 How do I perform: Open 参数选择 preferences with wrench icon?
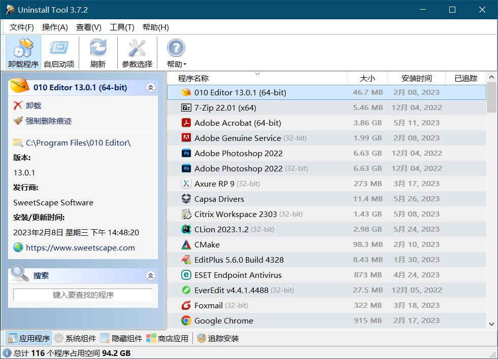click(137, 53)
